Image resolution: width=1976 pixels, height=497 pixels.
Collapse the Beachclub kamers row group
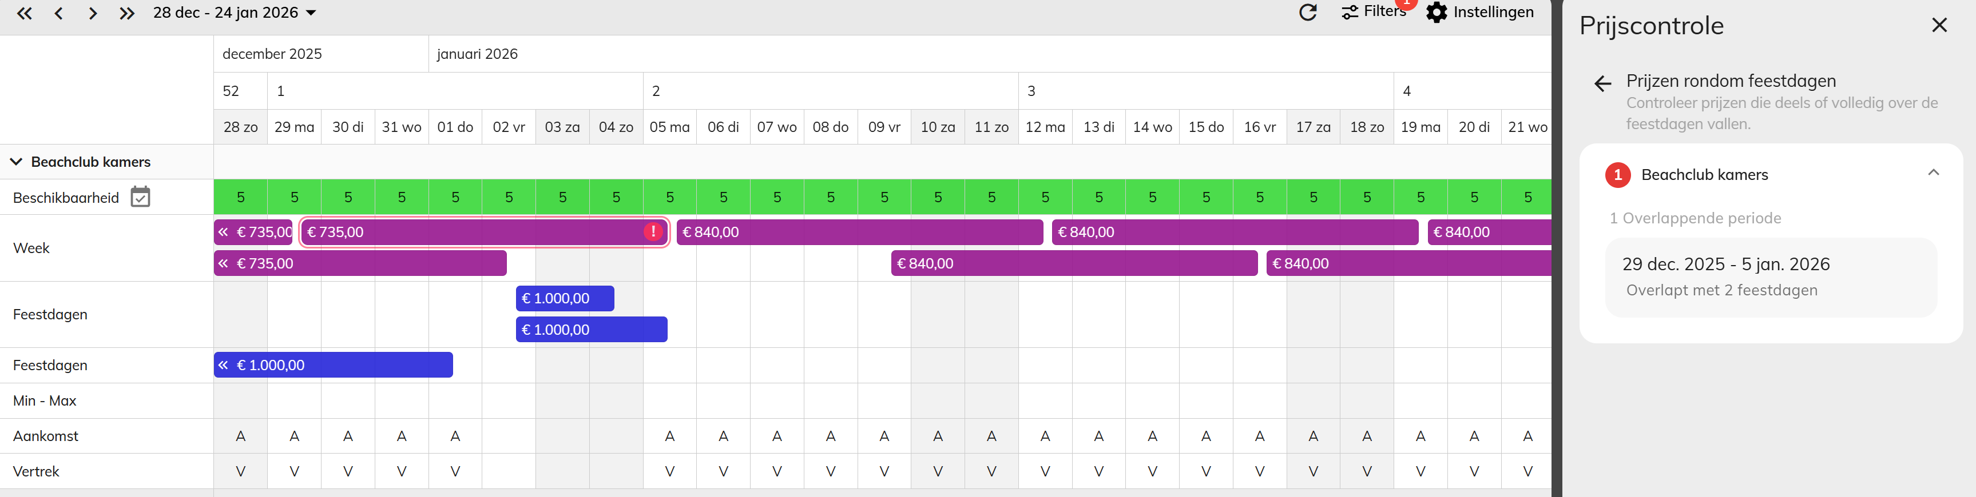[16, 162]
